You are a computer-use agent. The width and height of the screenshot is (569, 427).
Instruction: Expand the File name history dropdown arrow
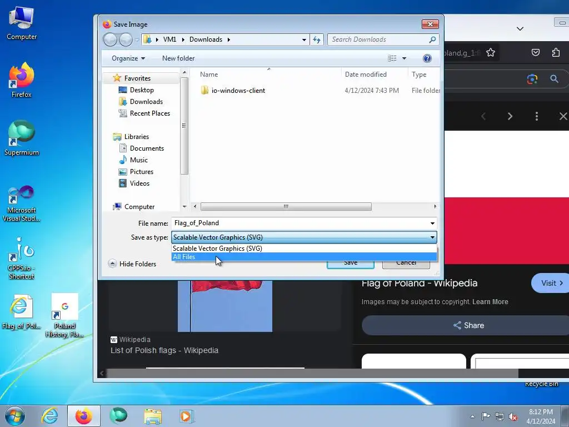click(432, 223)
